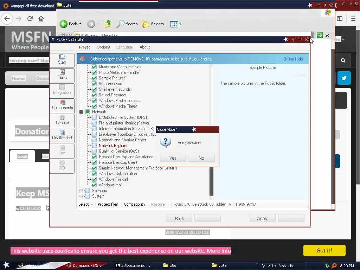Switch to the Goals tab on MSFN
Screen dimensions: 360x270
pos(22,156)
